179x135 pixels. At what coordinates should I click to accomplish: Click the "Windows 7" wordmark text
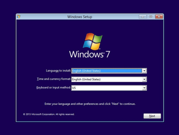point(90,54)
